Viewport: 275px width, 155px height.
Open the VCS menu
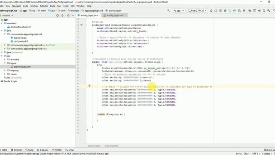73,6
